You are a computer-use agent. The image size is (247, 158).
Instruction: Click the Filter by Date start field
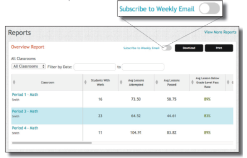point(94,67)
